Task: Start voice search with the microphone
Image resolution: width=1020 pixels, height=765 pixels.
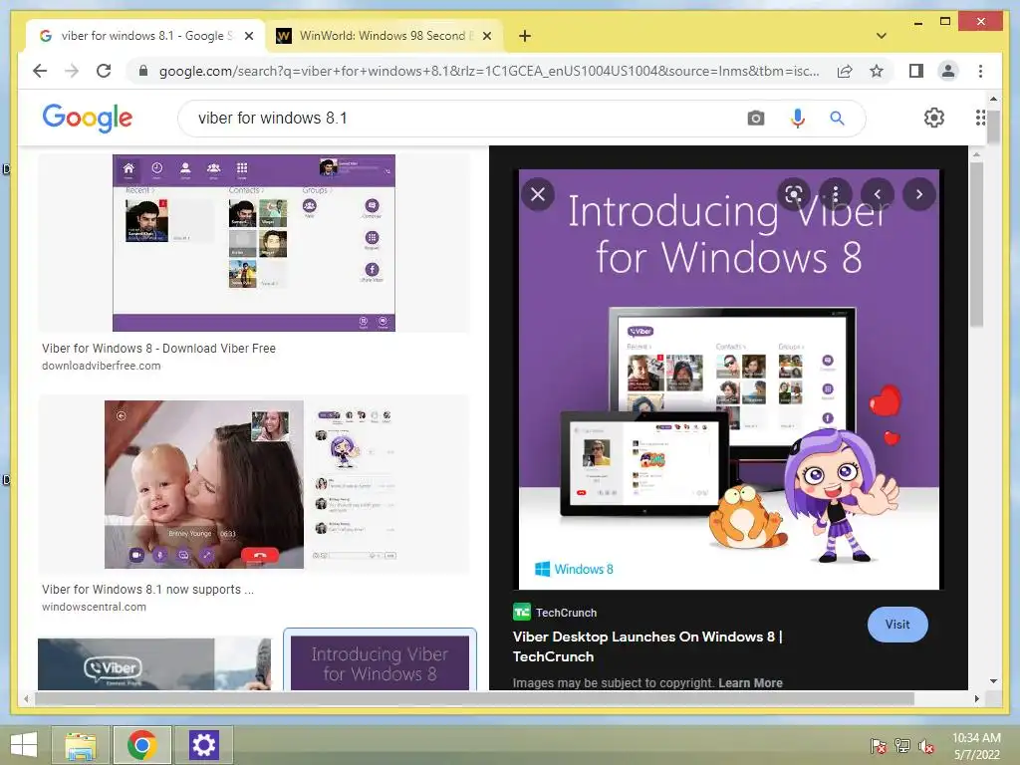Action: [798, 119]
